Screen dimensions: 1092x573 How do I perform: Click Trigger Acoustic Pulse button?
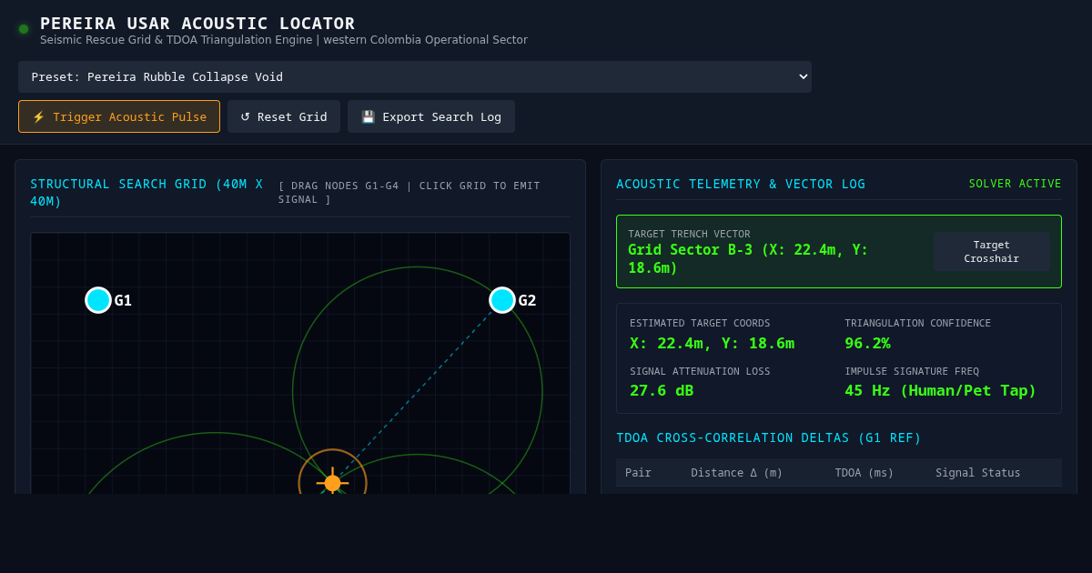point(119,116)
